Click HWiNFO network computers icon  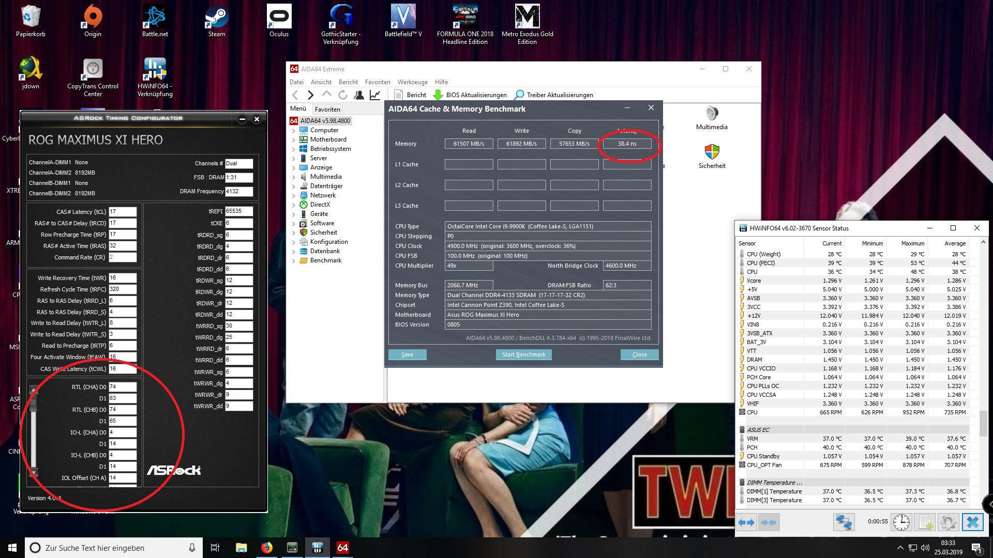844,522
